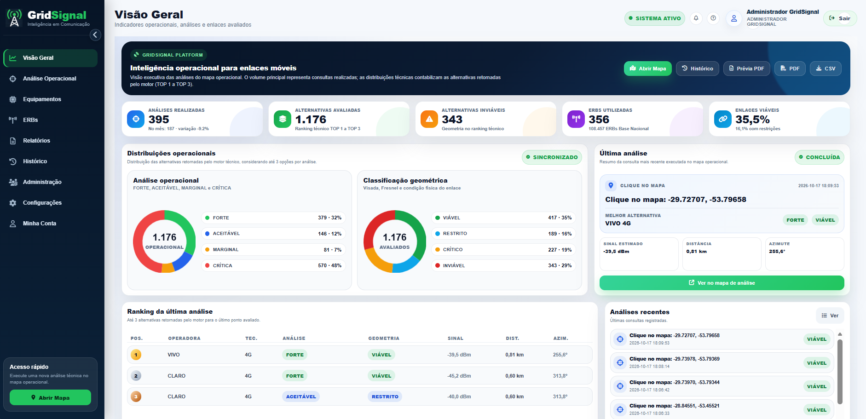Click the Alternativas Inviáveis orange warning icon
The image size is (866, 419).
[x=429, y=119]
